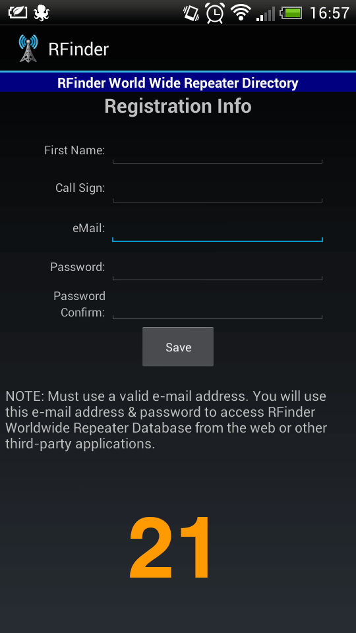Tap the green battery indicator icon

[x=291, y=13]
